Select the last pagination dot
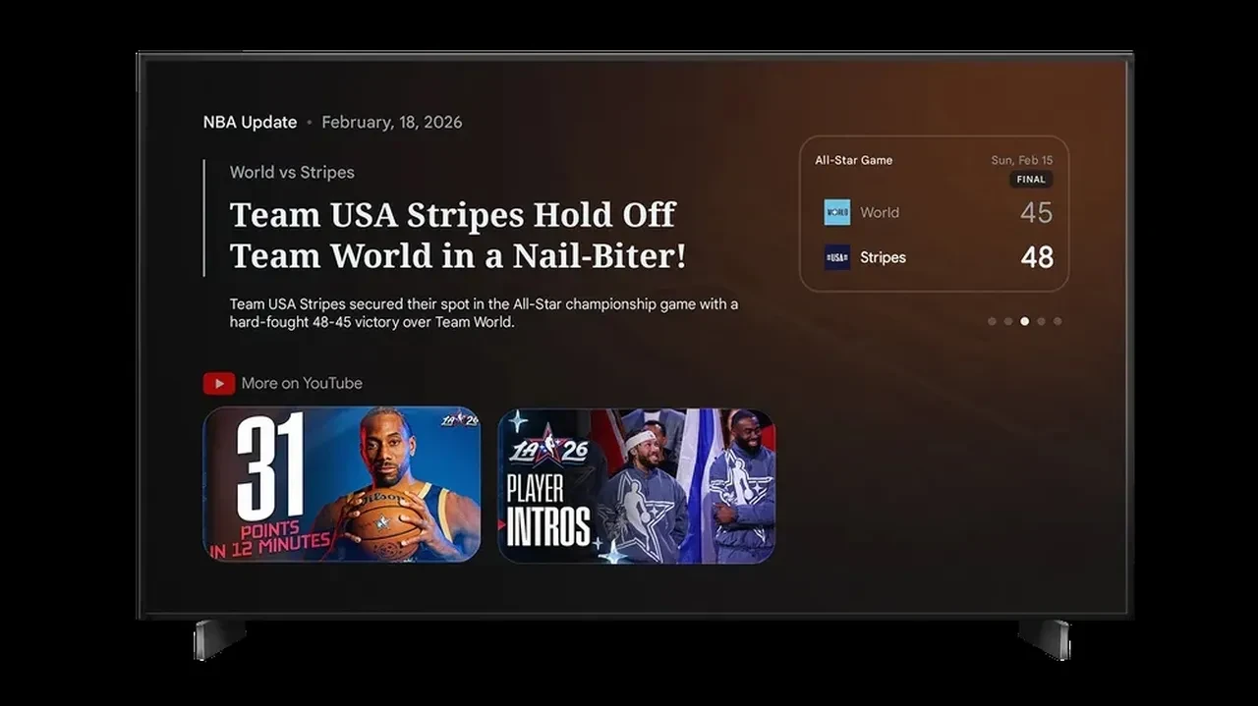Screen dimensions: 1258x706 [x=1058, y=320]
